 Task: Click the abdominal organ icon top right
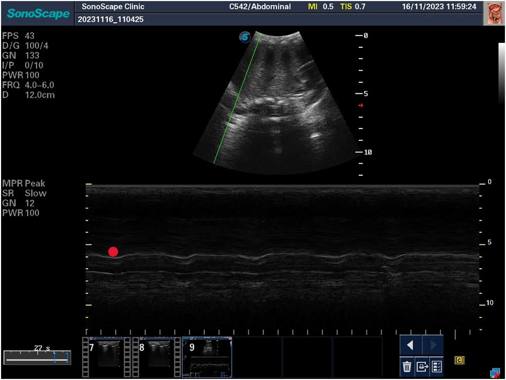click(494, 13)
